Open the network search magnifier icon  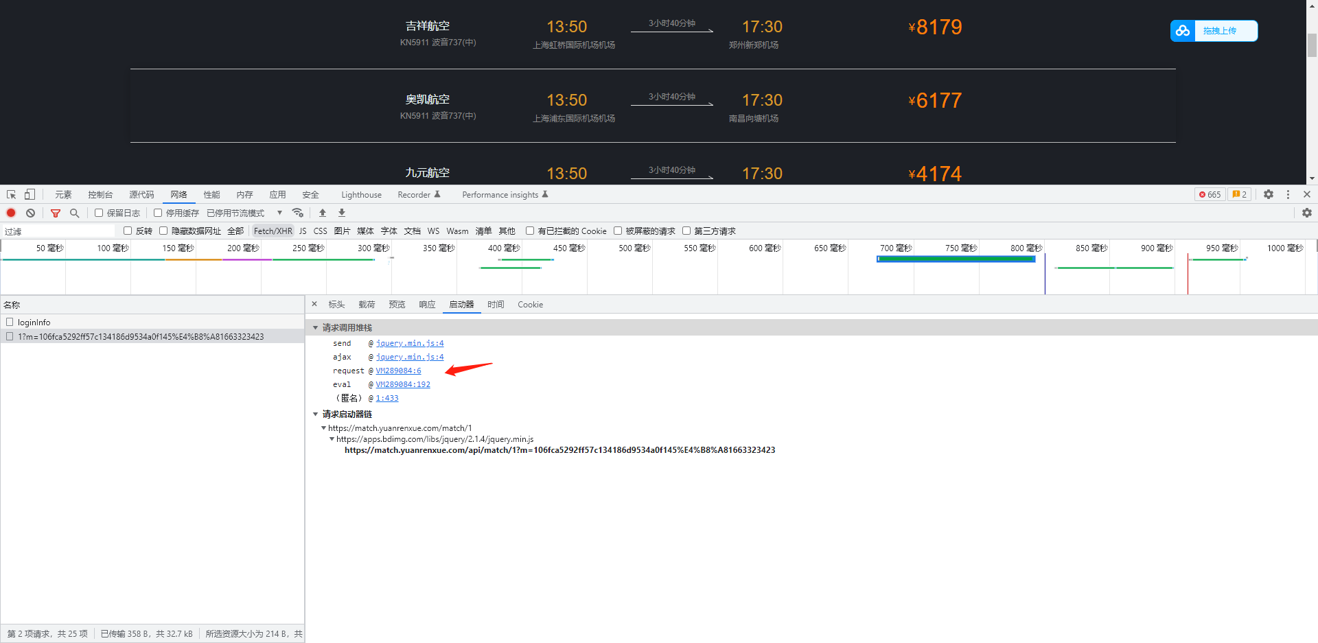[75, 213]
